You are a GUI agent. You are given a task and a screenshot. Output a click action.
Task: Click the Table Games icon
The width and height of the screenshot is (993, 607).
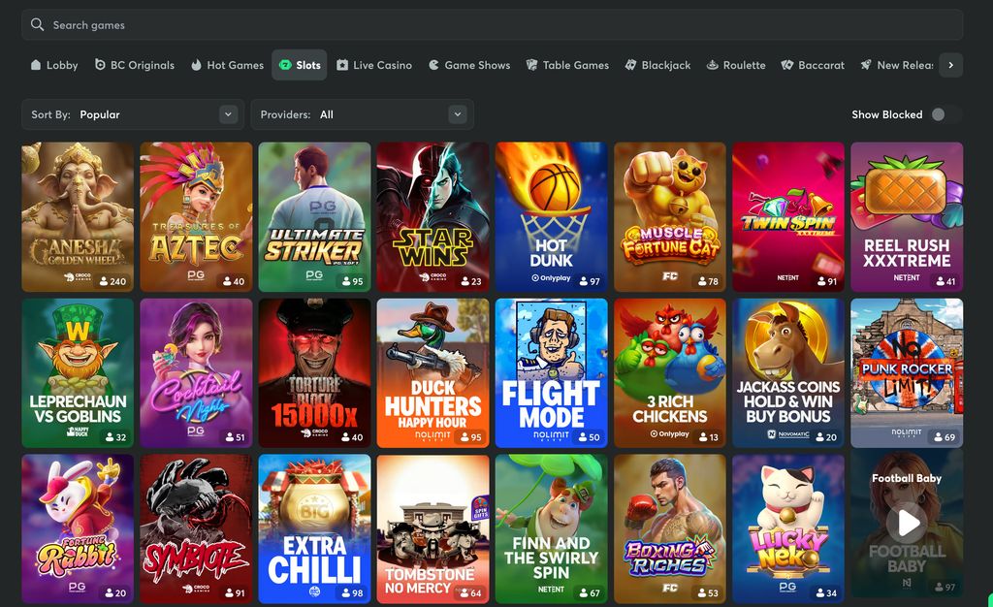(532, 65)
